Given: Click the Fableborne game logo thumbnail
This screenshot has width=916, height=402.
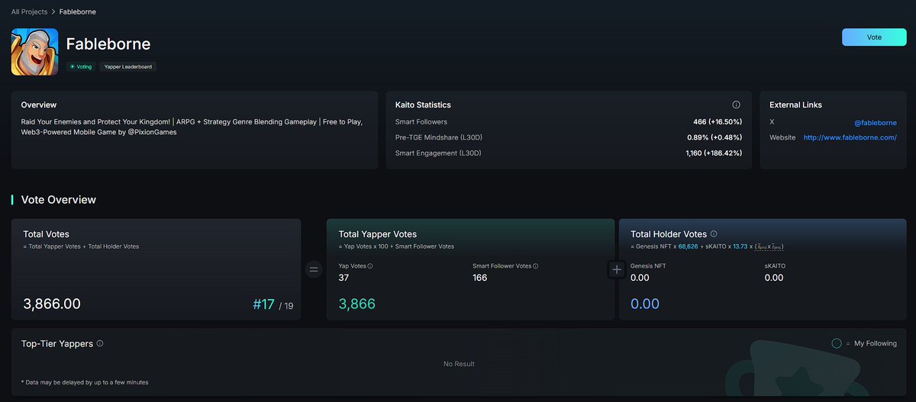Looking at the screenshot, I should pos(35,52).
